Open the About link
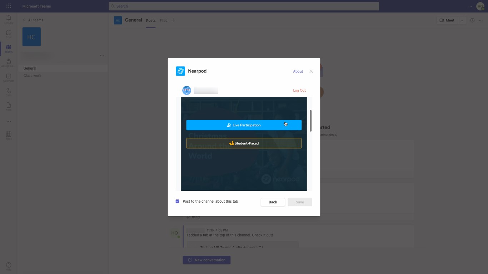The width and height of the screenshot is (488, 274). coord(298,71)
